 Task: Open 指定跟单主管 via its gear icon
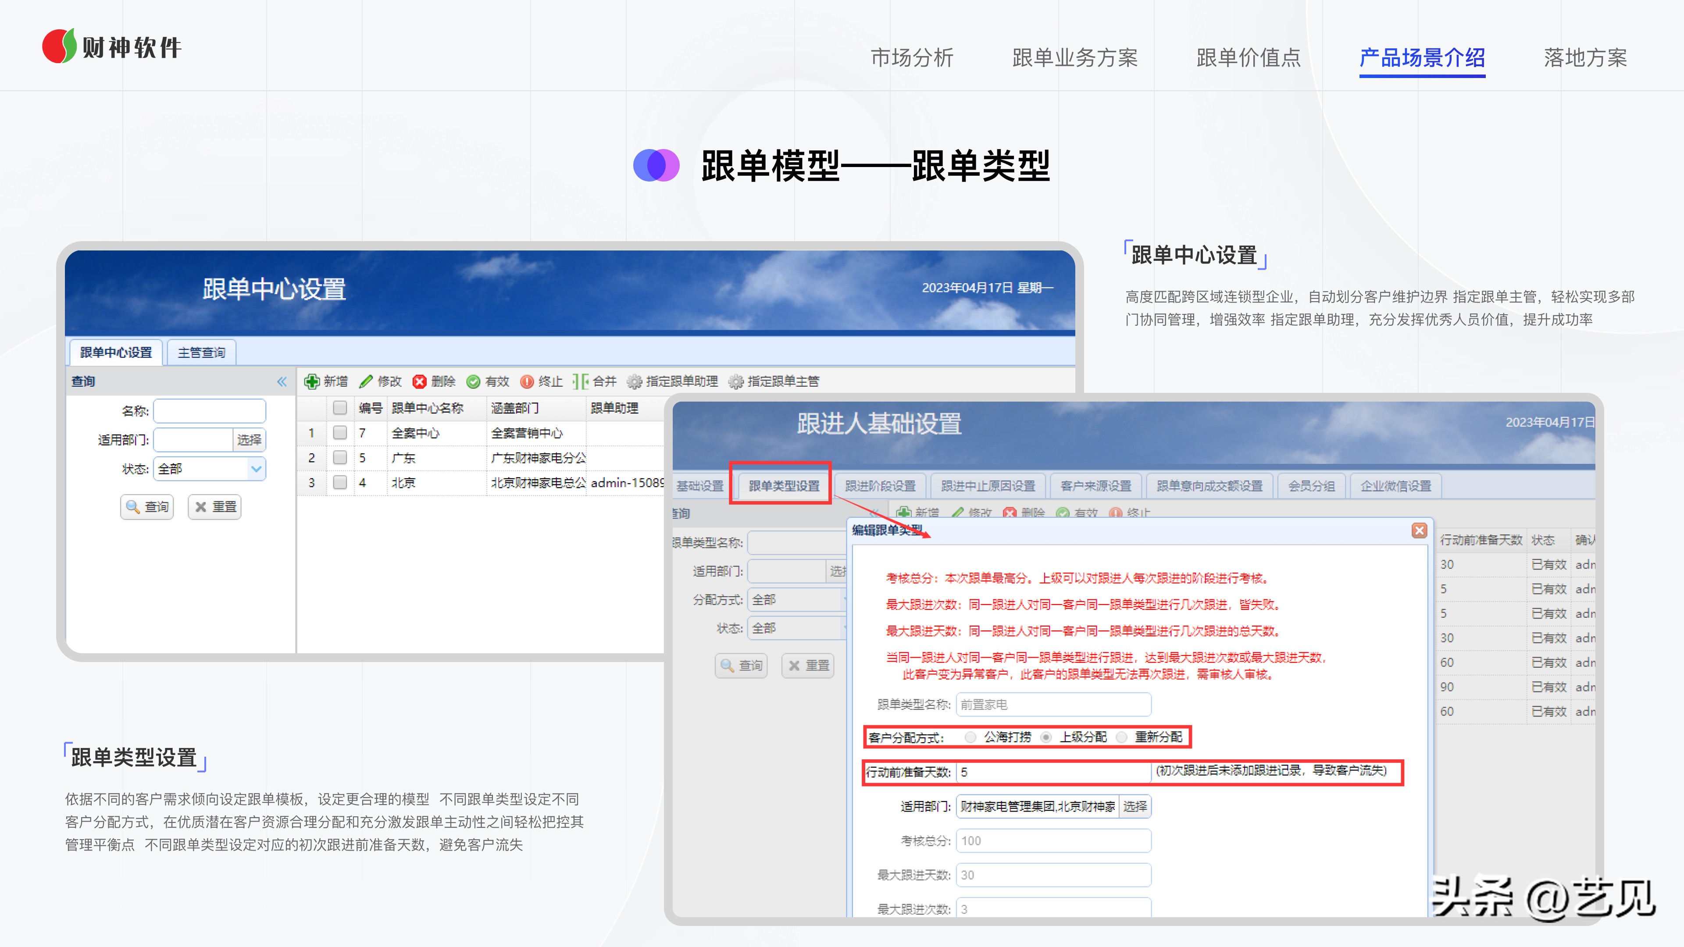coord(737,382)
